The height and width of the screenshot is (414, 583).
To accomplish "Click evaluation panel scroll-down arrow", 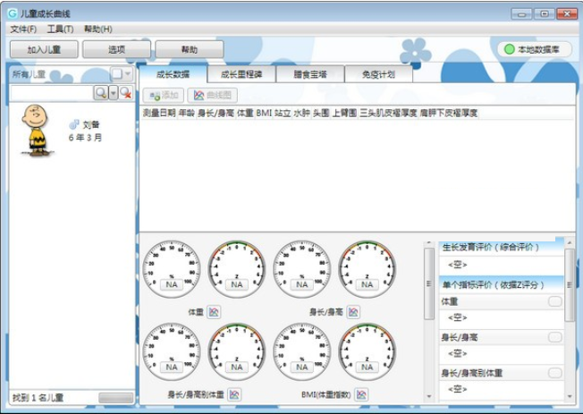I will pos(570,396).
